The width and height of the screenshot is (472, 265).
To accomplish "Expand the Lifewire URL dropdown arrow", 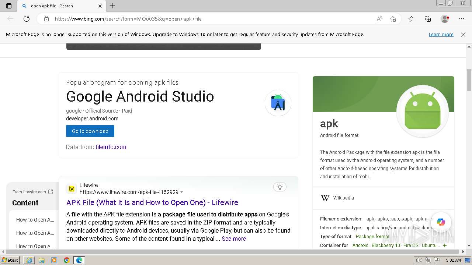I will point(181,192).
